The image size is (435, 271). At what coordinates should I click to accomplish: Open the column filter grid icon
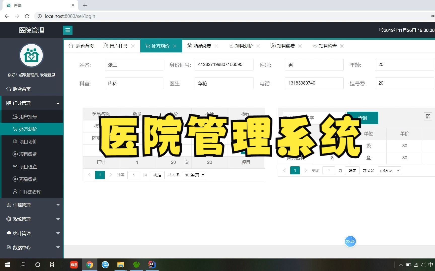pyautogui.click(x=428, y=116)
